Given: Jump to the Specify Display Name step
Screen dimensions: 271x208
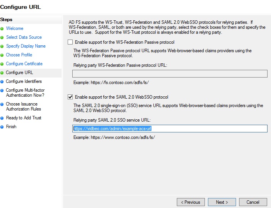Looking at the screenshot, I should tap(26, 46).
